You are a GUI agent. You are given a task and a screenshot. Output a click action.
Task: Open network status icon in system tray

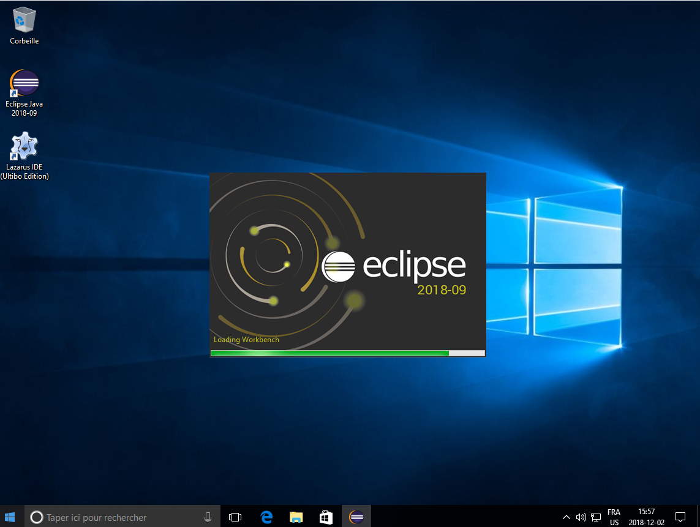pos(596,517)
